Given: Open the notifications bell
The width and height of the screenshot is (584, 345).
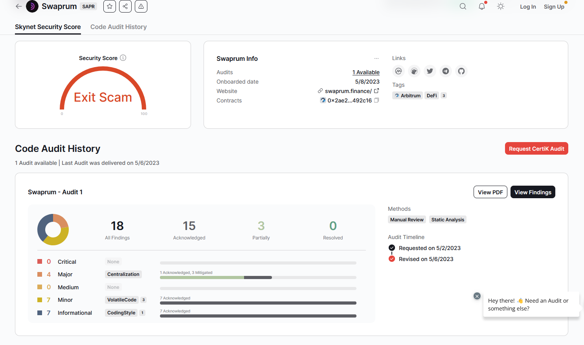Looking at the screenshot, I should [482, 6].
